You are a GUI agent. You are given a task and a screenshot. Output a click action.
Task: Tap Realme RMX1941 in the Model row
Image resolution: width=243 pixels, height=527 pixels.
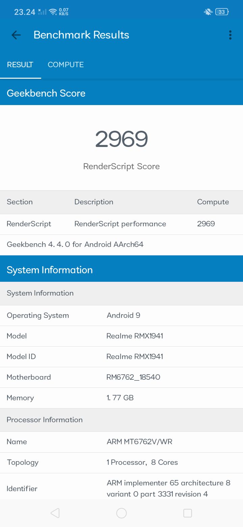[135, 336]
